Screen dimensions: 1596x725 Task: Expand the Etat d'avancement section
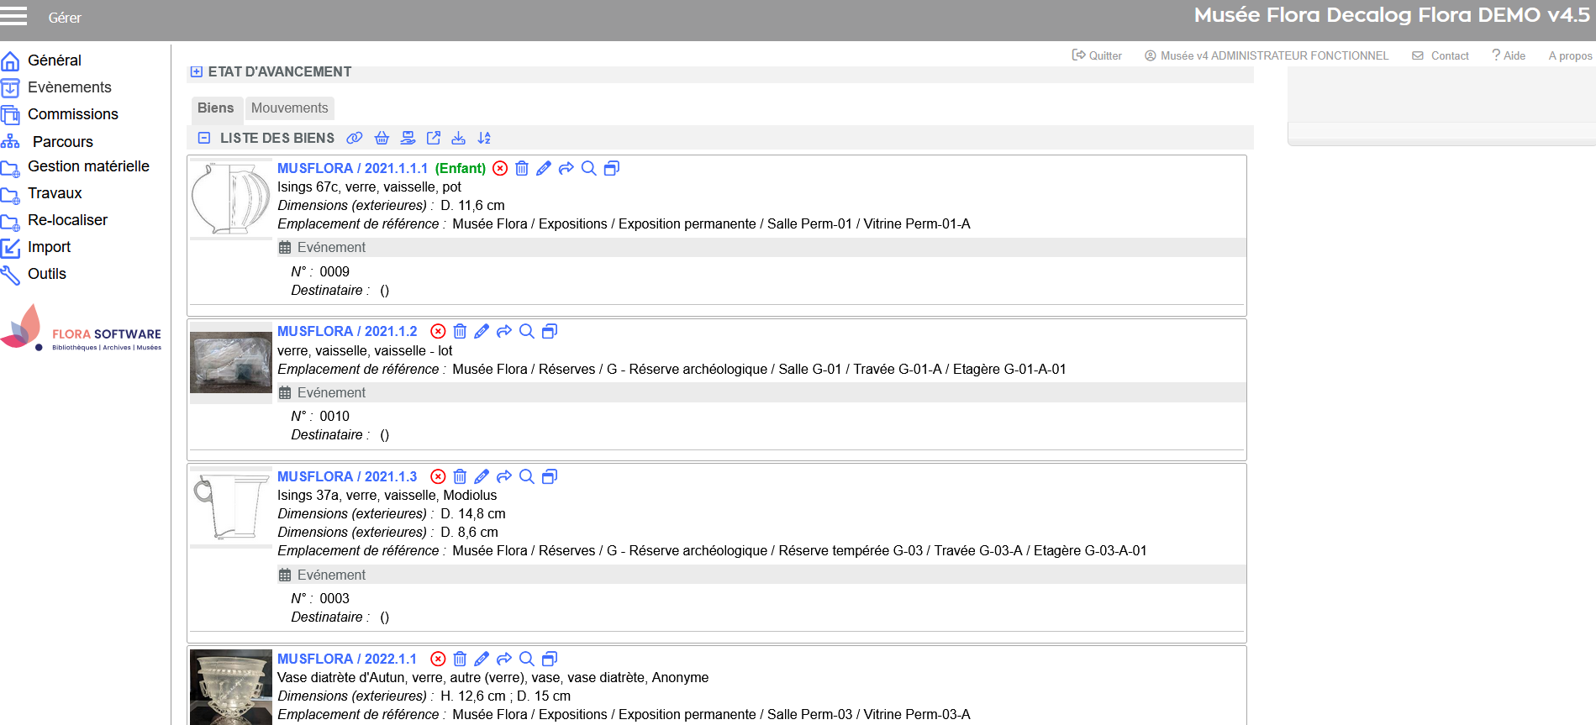click(197, 72)
